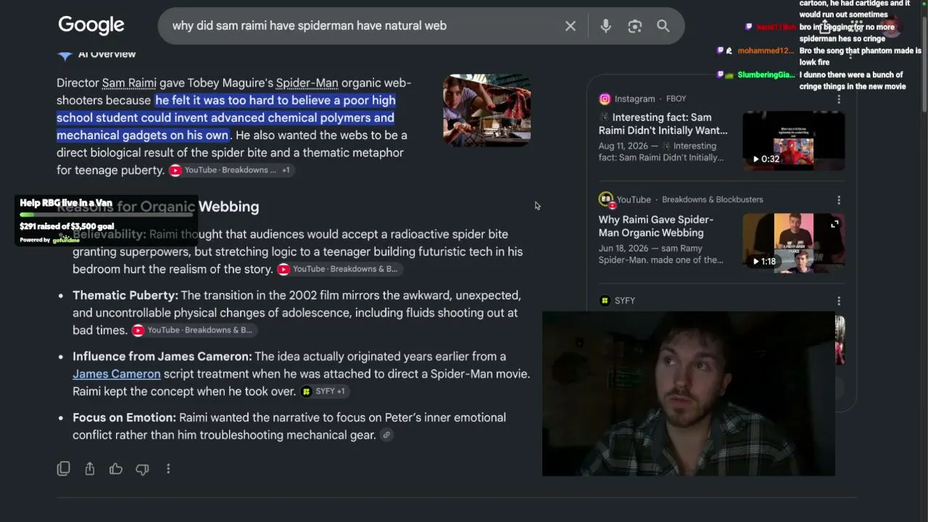Give the AI Overview a thumbs down
This screenshot has height=522, width=928.
click(x=142, y=469)
